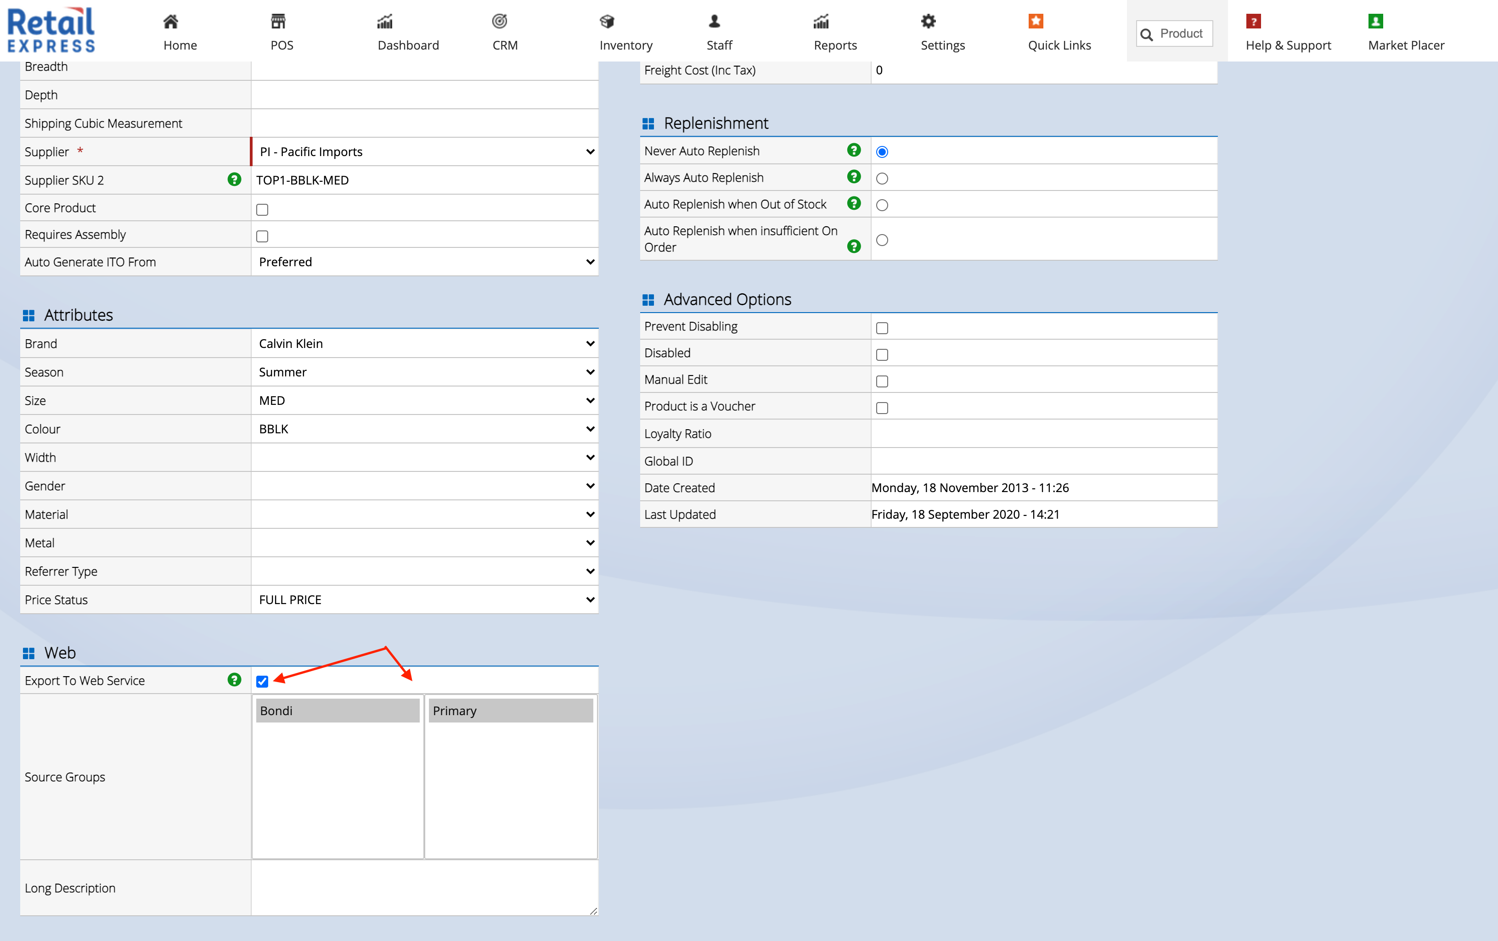
Task: Tick the Core Product checkbox
Action: click(262, 210)
